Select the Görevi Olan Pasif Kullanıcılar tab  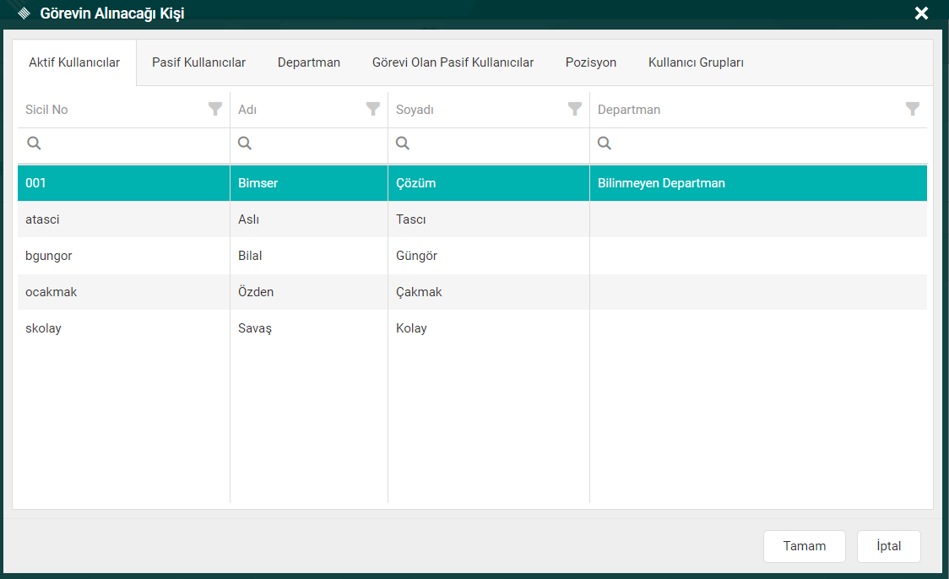(x=453, y=62)
